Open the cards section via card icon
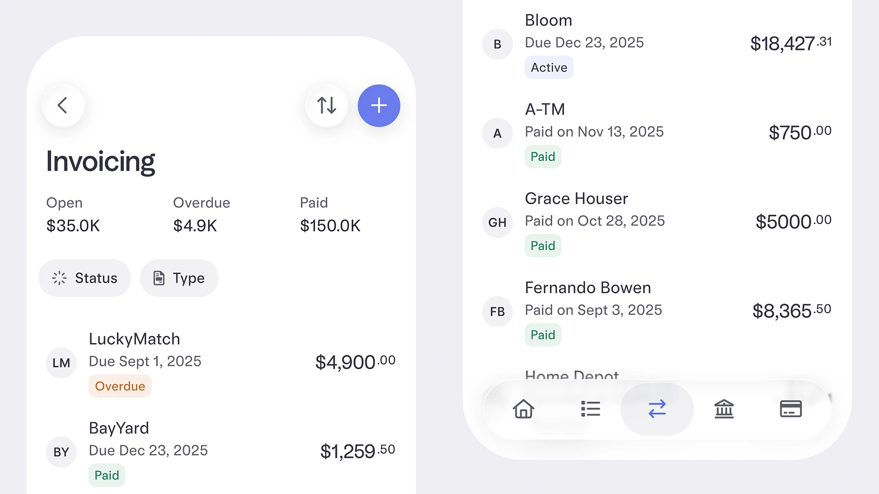Viewport: 879px width, 494px height. (791, 409)
